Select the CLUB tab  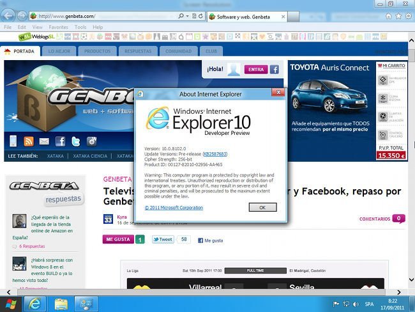(x=211, y=51)
